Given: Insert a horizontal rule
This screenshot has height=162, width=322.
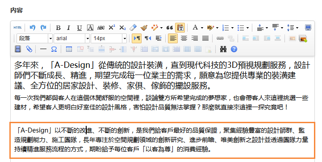Looking at the screenshot, I should [43, 49].
